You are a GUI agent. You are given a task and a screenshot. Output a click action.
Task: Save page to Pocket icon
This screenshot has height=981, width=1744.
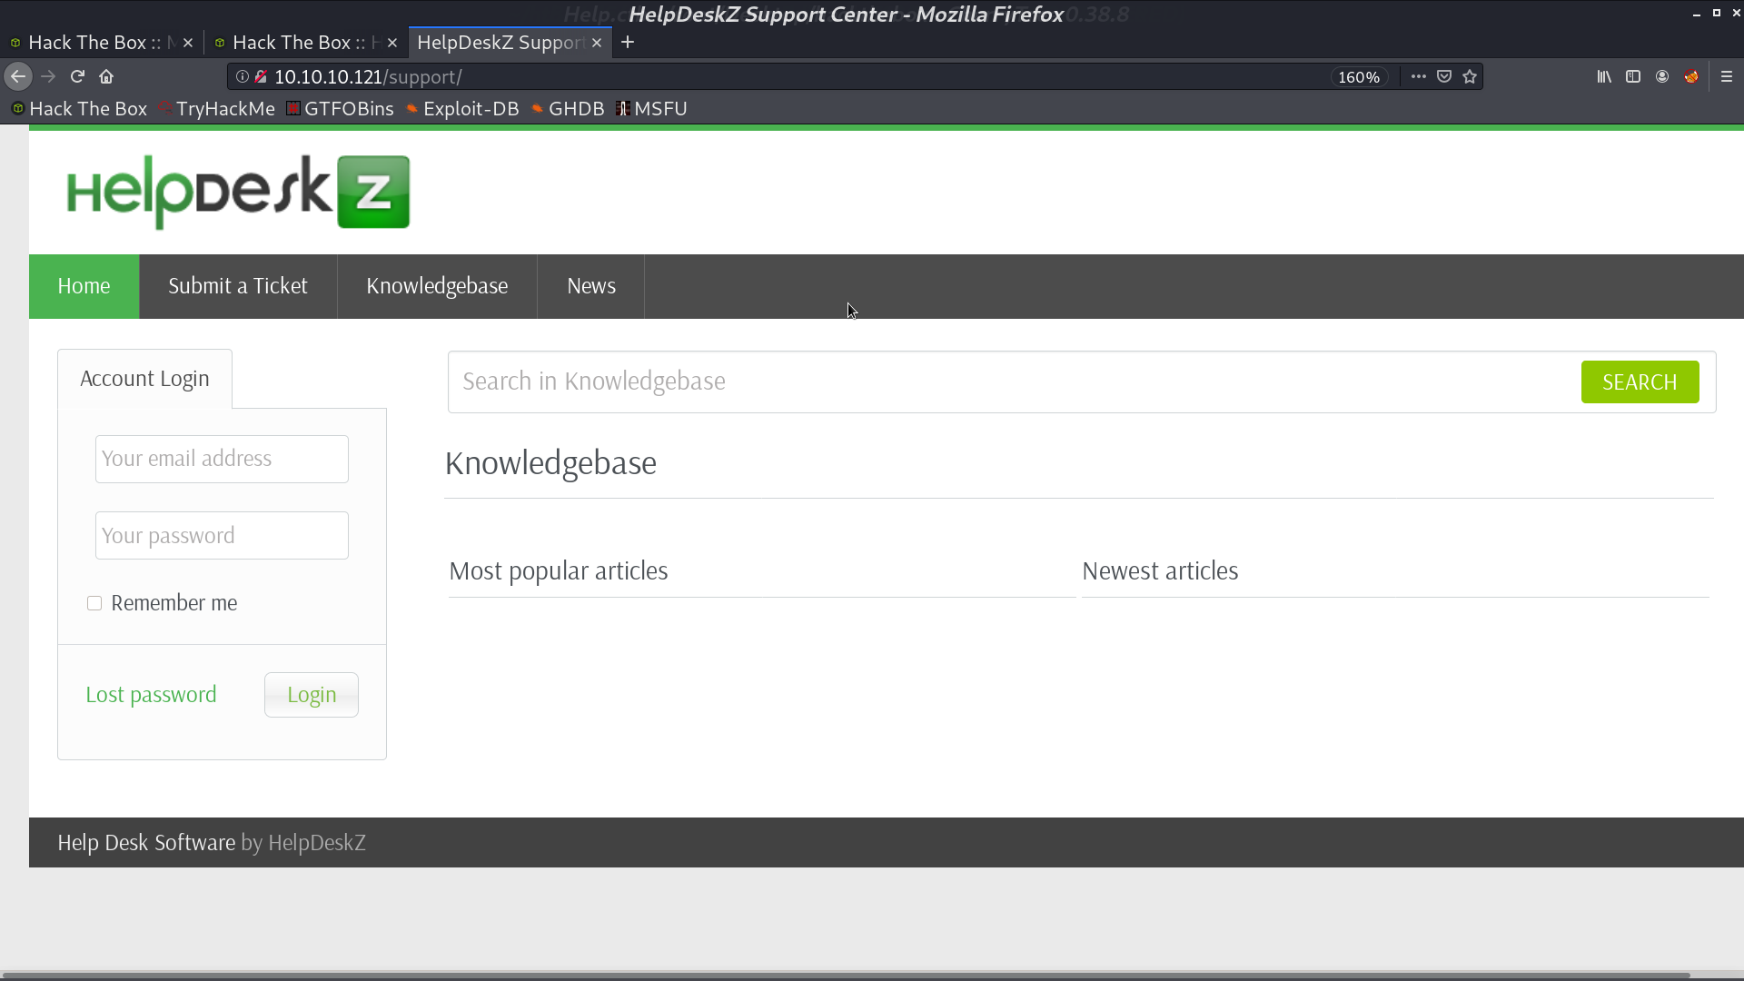tap(1444, 77)
